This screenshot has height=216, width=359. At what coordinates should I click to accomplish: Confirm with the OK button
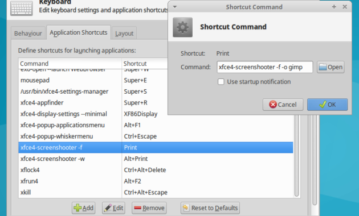[x=328, y=105]
